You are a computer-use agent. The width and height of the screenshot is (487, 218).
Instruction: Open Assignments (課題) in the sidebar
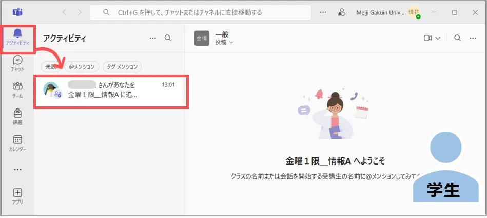[17, 116]
